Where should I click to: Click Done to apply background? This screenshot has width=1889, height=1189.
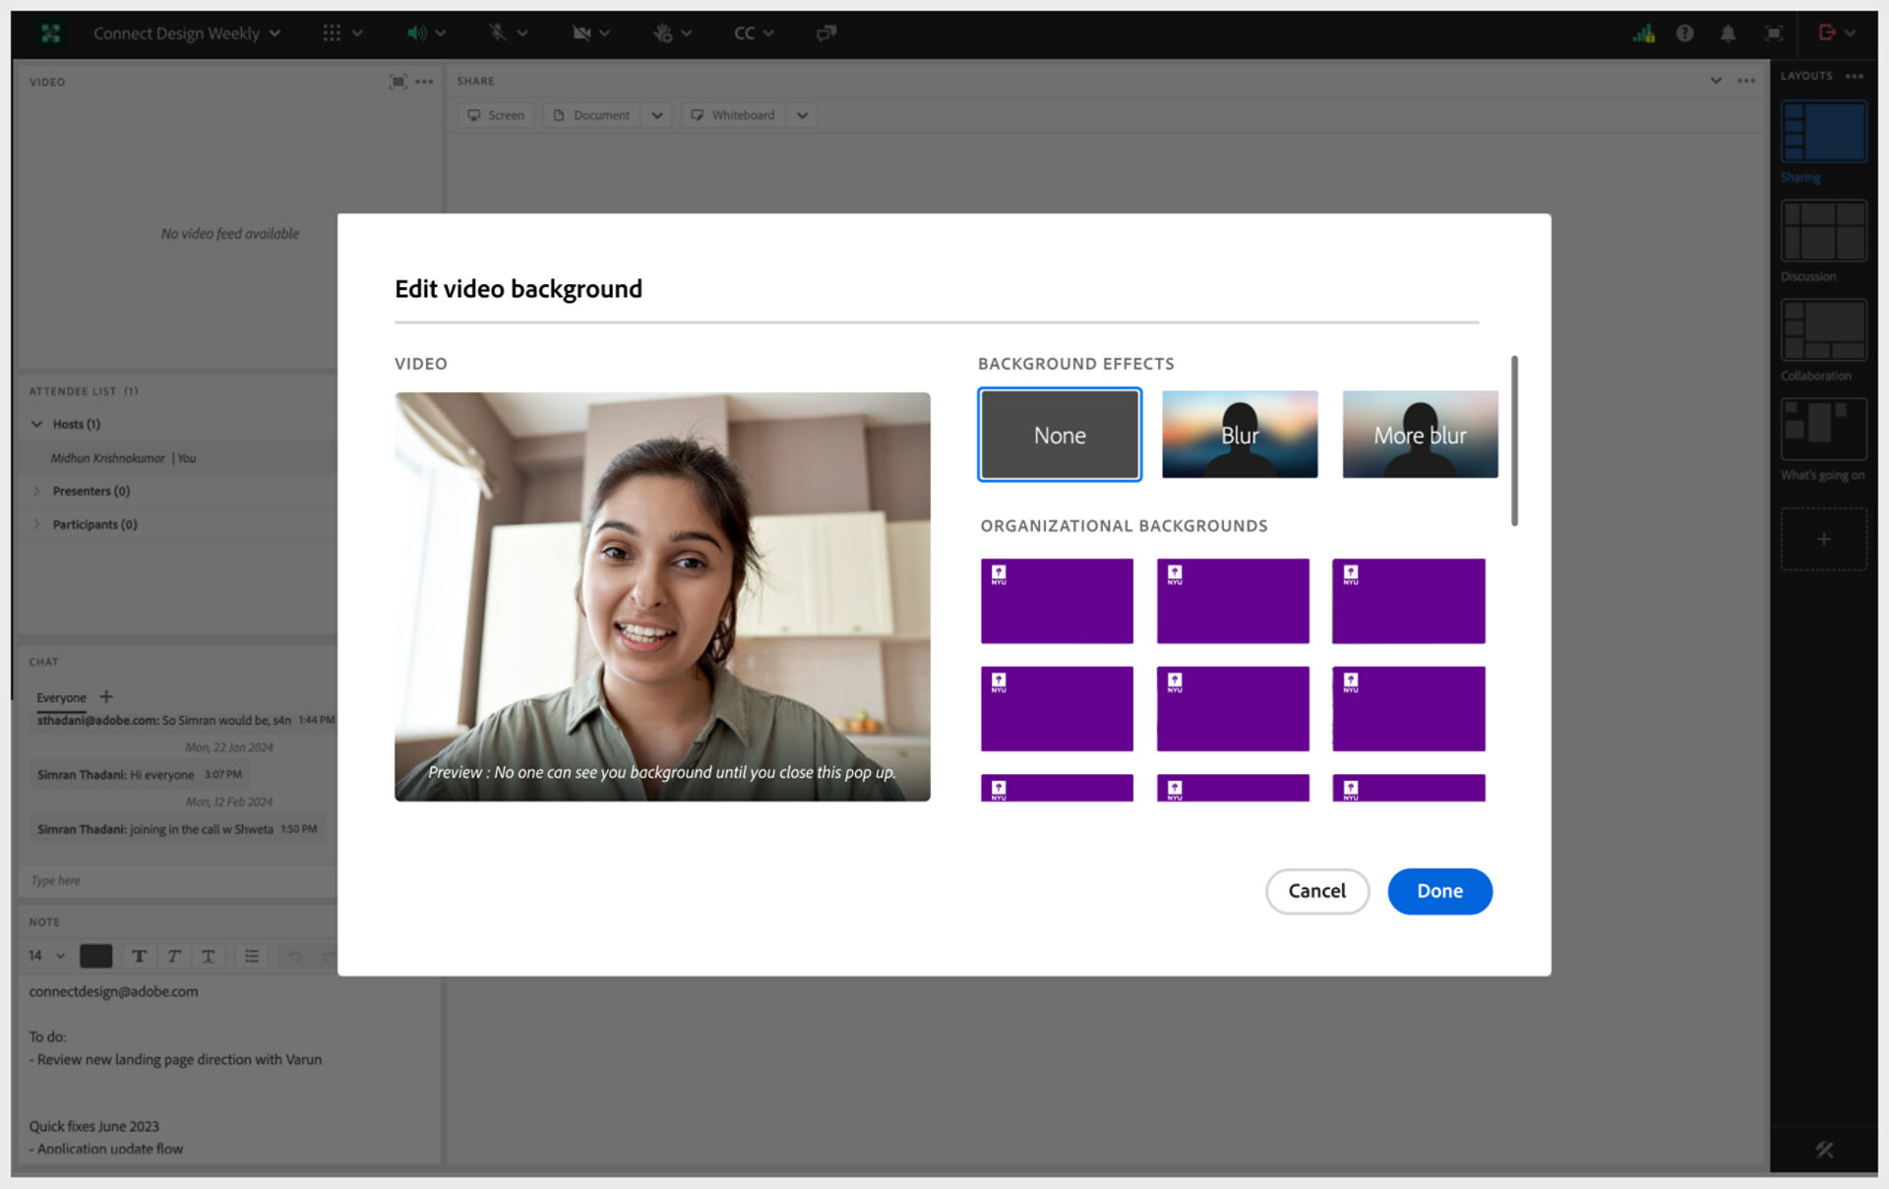[1437, 889]
